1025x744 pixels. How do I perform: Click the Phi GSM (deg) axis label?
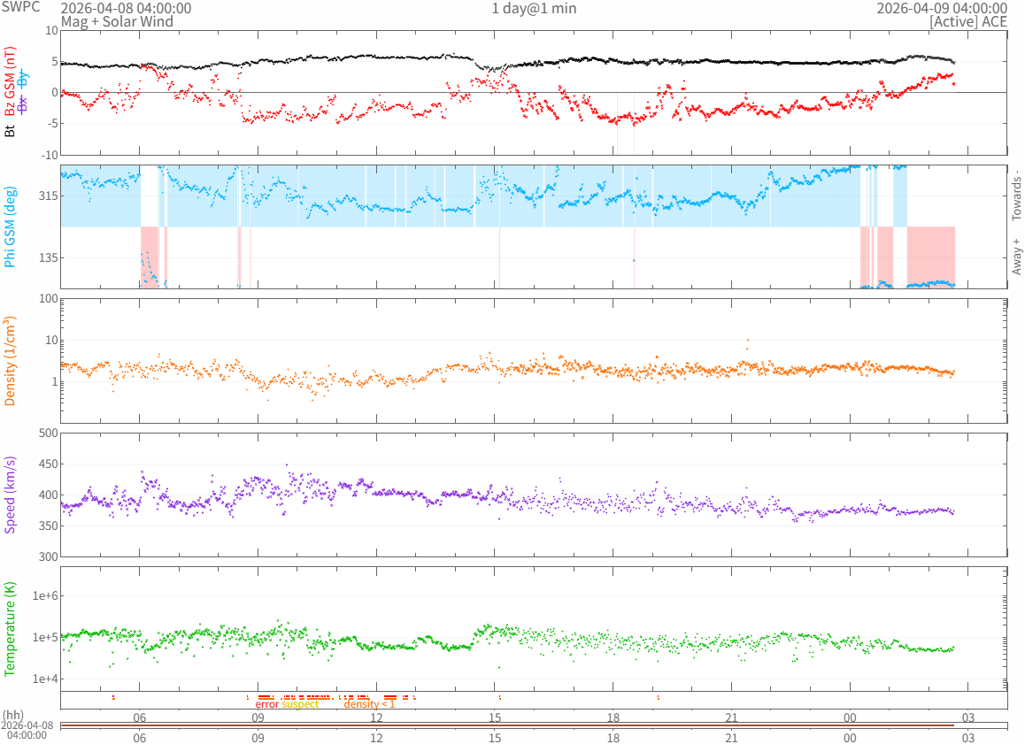11,226
